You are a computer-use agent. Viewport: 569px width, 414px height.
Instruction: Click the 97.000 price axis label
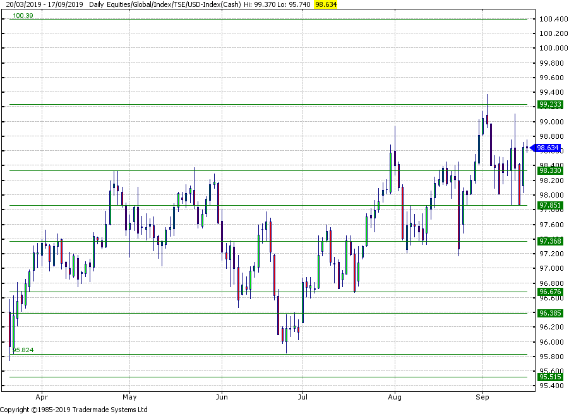551,268
